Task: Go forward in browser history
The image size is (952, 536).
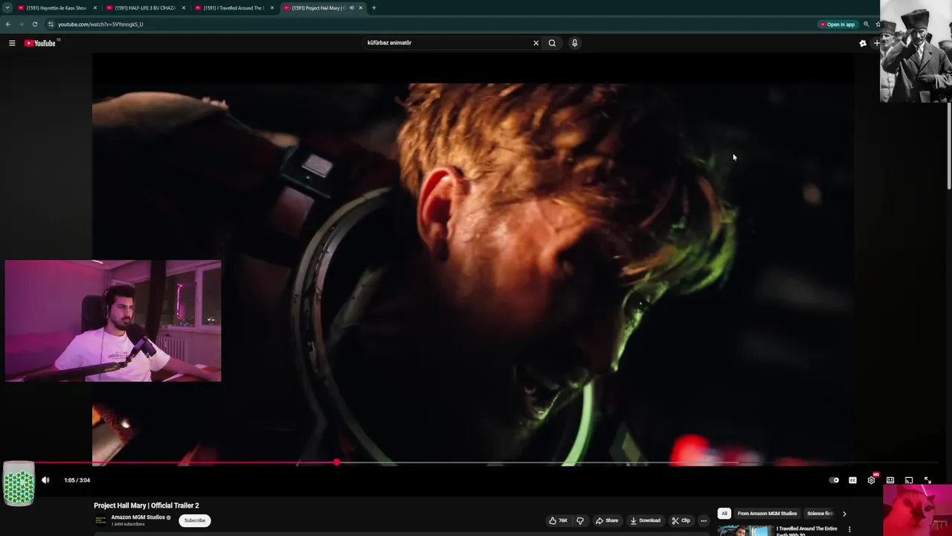Action: click(21, 25)
